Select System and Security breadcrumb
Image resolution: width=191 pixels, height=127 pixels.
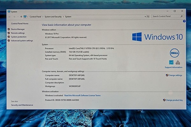point(53,17)
